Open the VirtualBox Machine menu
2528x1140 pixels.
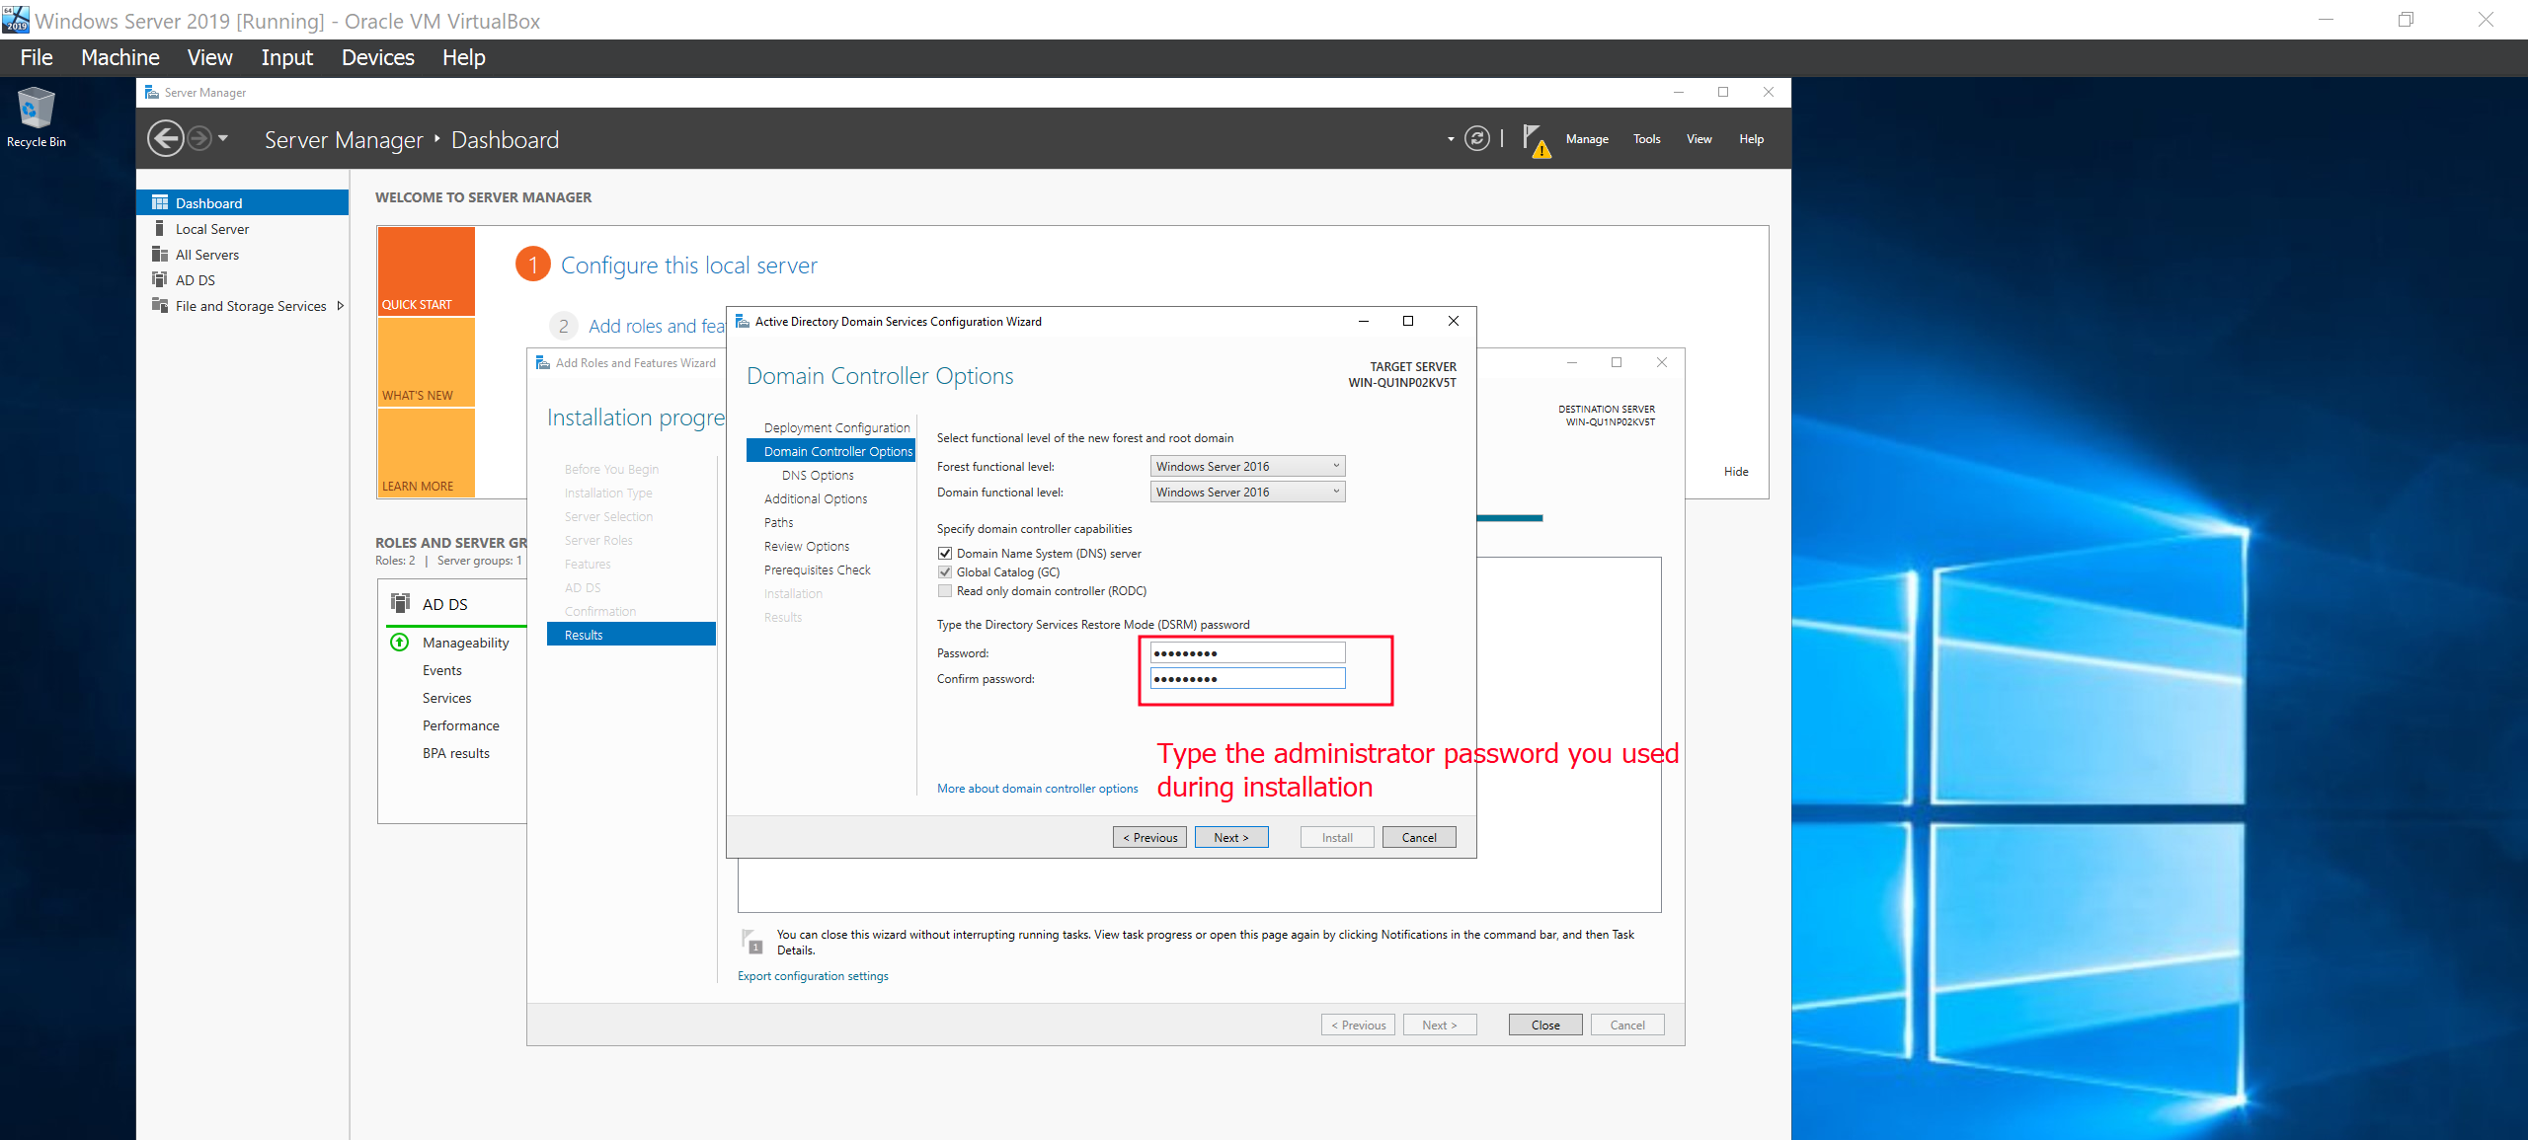(x=119, y=57)
